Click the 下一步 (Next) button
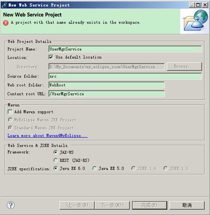 [x=112, y=205]
